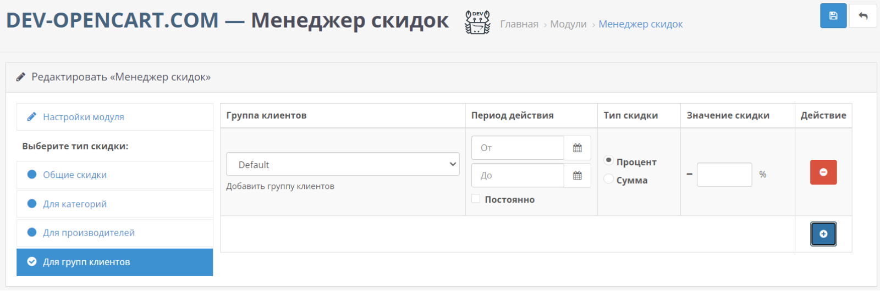The image size is (880, 291).
Task: Click the pencil icon beside Настройки модуля
Action: tap(32, 117)
